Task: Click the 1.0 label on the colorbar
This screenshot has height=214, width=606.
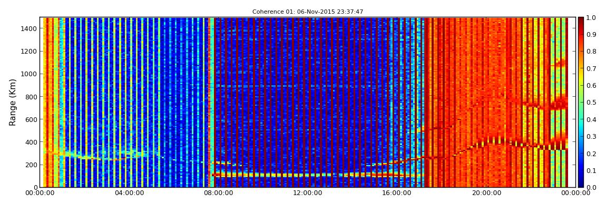Action: [592, 17]
